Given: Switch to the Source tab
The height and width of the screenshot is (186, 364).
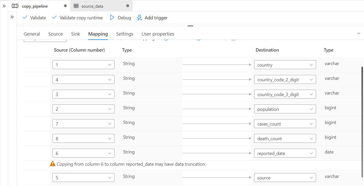Looking at the screenshot, I should tap(56, 34).
